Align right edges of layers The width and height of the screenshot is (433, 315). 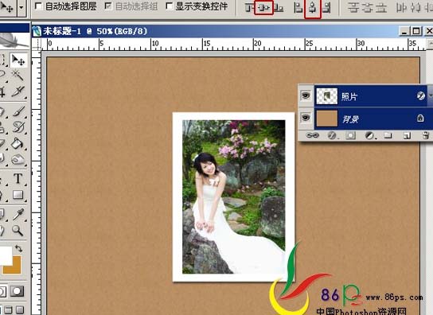(x=326, y=8)
